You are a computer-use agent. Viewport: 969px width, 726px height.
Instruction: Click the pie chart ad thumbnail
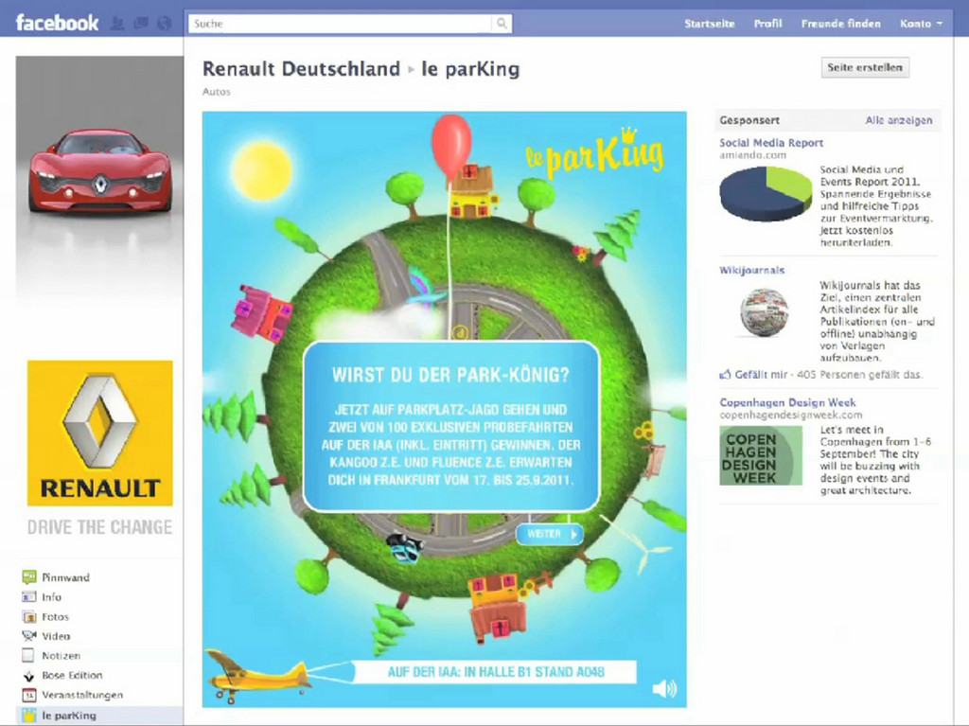(x=765, y=193)
